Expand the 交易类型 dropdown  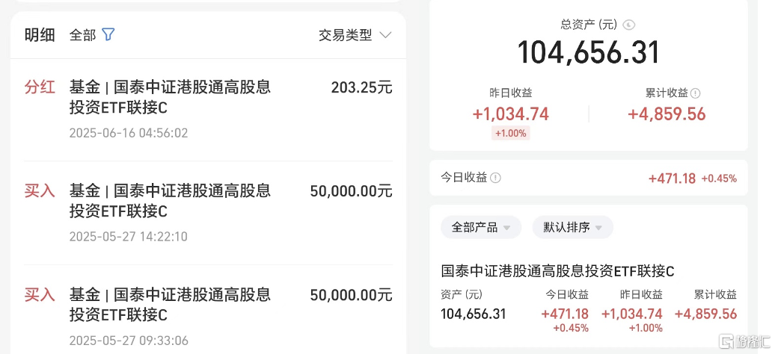pos(355,35)
